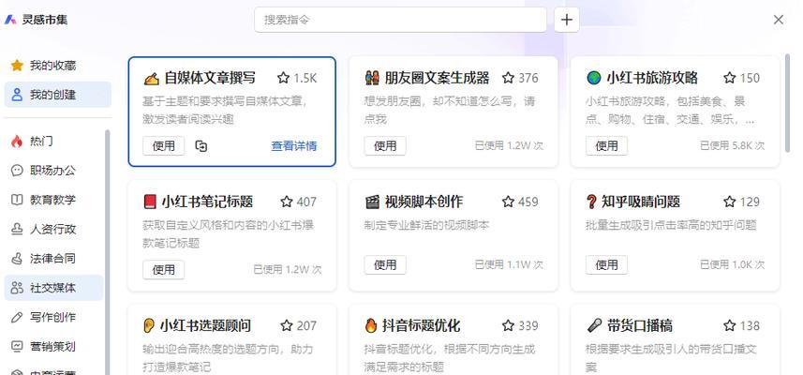Open the 小红书旅游攻略 card title
Image resolution: width=803 pixels, height=375 pixels.
pyautogui.click(x=652, y=79)
